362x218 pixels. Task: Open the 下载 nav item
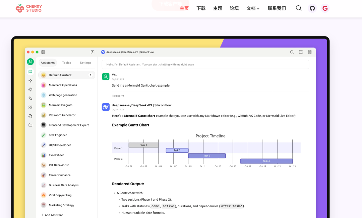(x=201, y=8)
